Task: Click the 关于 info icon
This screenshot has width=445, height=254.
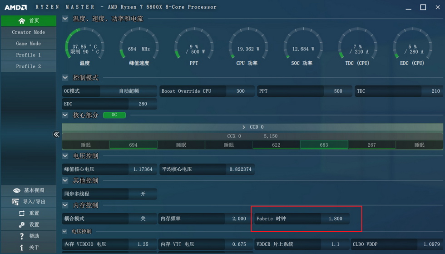Action: 22,248
